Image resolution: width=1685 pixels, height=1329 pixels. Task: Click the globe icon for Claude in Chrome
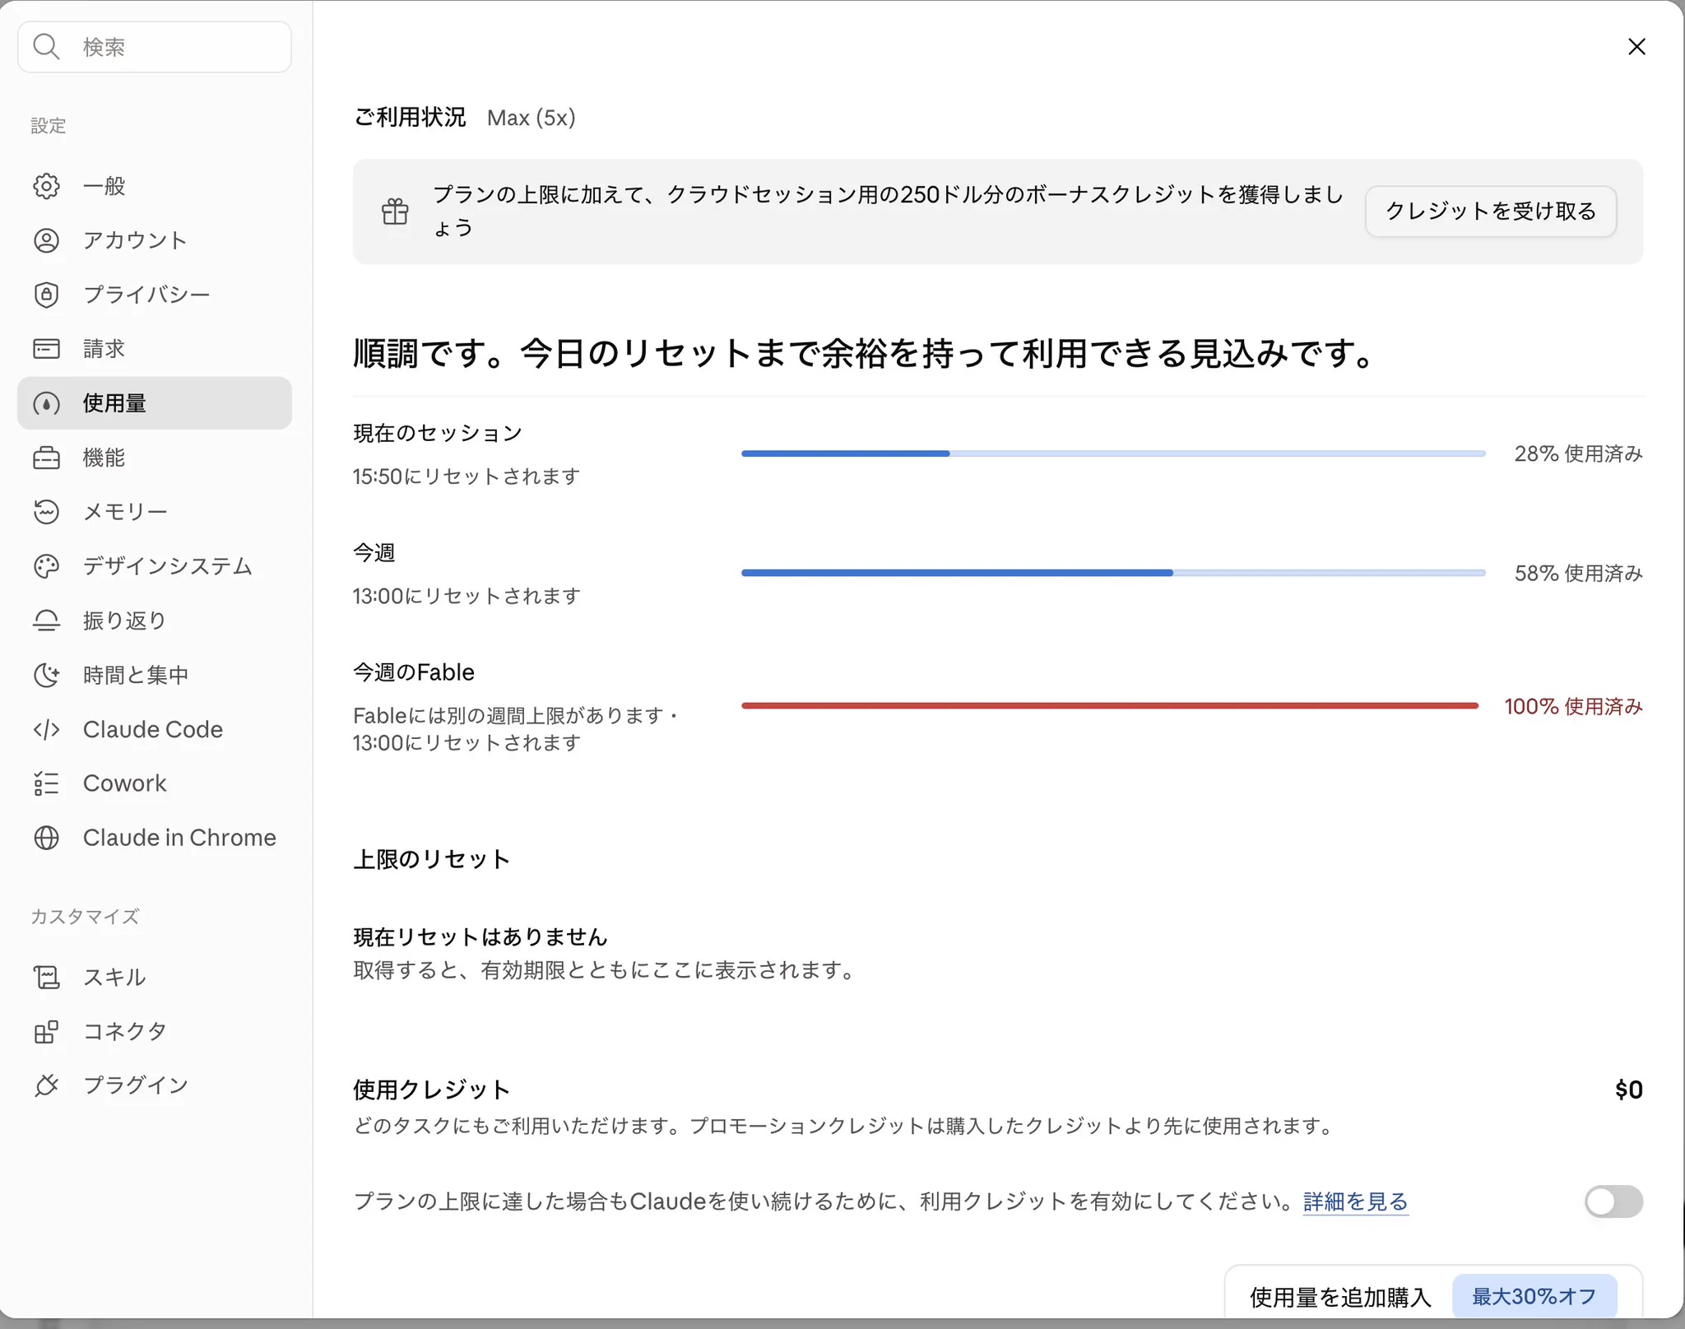pyautogui.click(x=46, y=838)
